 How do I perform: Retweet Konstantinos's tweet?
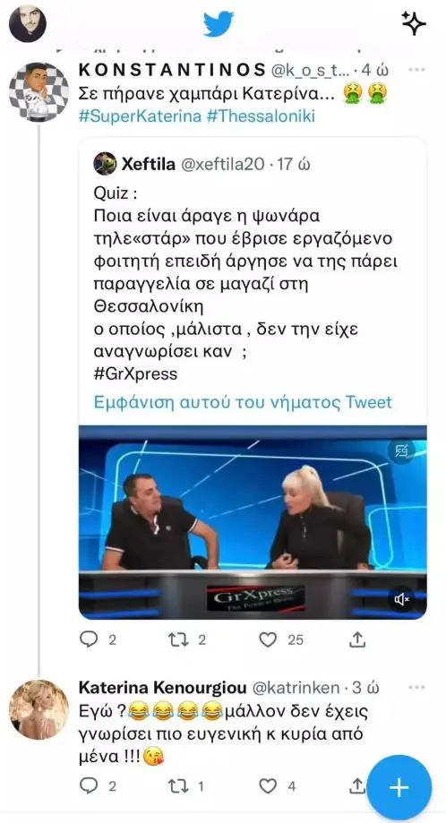(176, 639)
